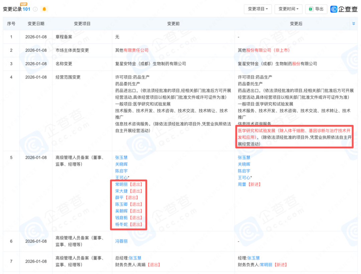Click 常明丽 in the 财务负责人 after-change cell
This screenshot has height=274, width=361.
266,265
